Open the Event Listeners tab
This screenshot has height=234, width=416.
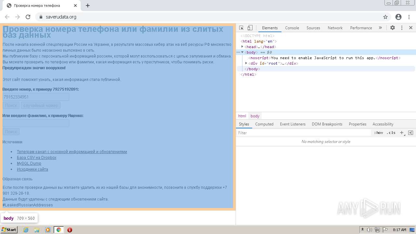[292, 124]
